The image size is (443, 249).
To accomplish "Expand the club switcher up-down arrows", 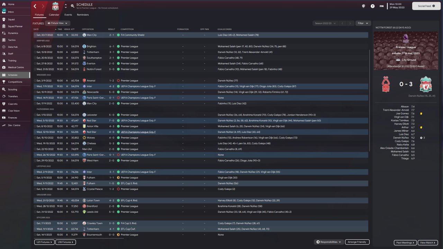I will pyautogui.click(x=66, y=6).
